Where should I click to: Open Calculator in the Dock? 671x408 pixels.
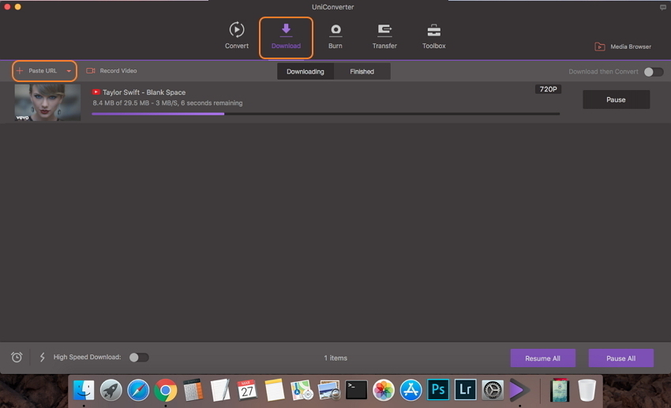point(193,390)
